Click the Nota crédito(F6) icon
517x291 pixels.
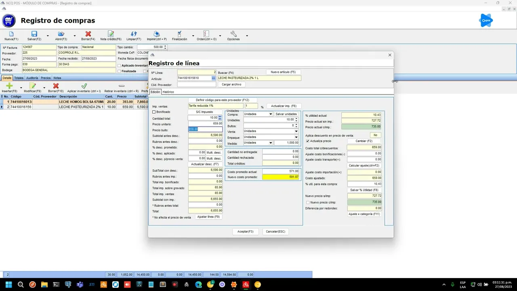click(x=111, y=34)
